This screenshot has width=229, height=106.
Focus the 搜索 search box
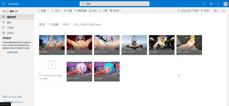click(114, 4)
